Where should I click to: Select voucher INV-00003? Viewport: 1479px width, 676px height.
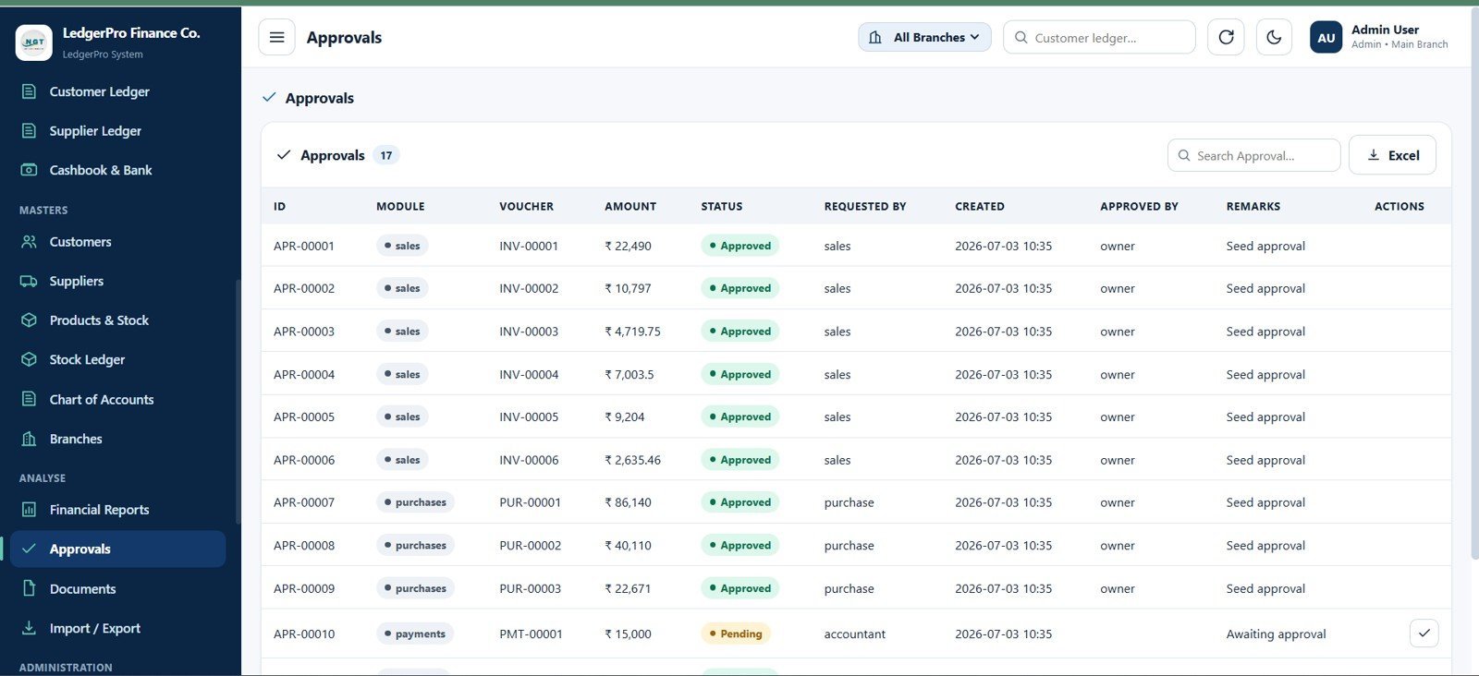coord(529,332)
